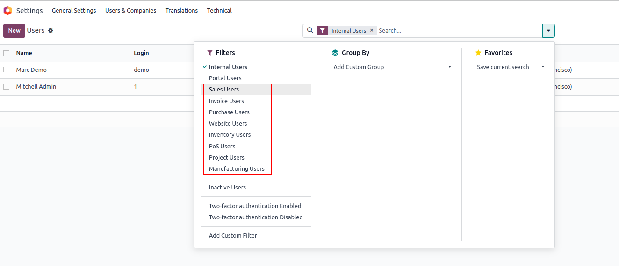Image resolution: width=619 pixels, height=266 pixels.
Task: Collapse the search options dropdown toggle
Action: click(x=548, y=31)
